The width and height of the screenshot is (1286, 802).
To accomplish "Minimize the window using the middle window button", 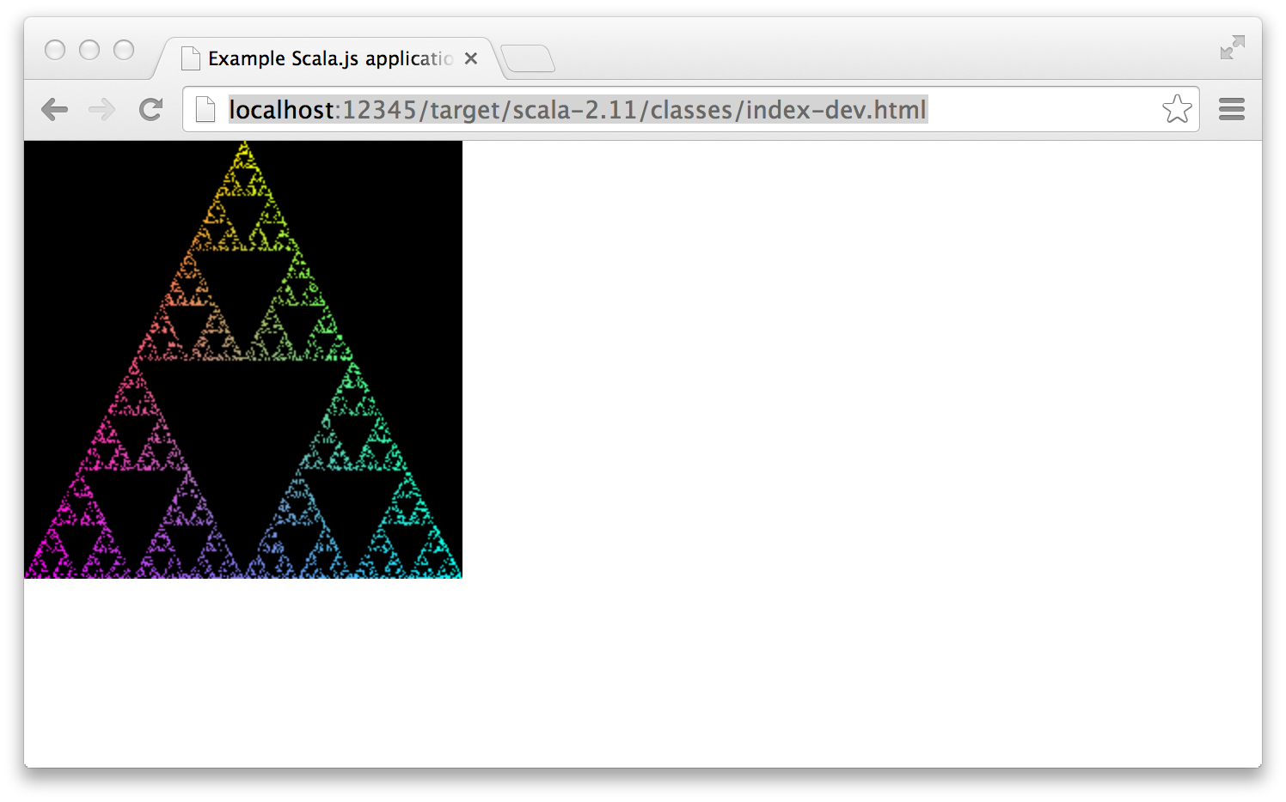I will (x=89, y=51).
